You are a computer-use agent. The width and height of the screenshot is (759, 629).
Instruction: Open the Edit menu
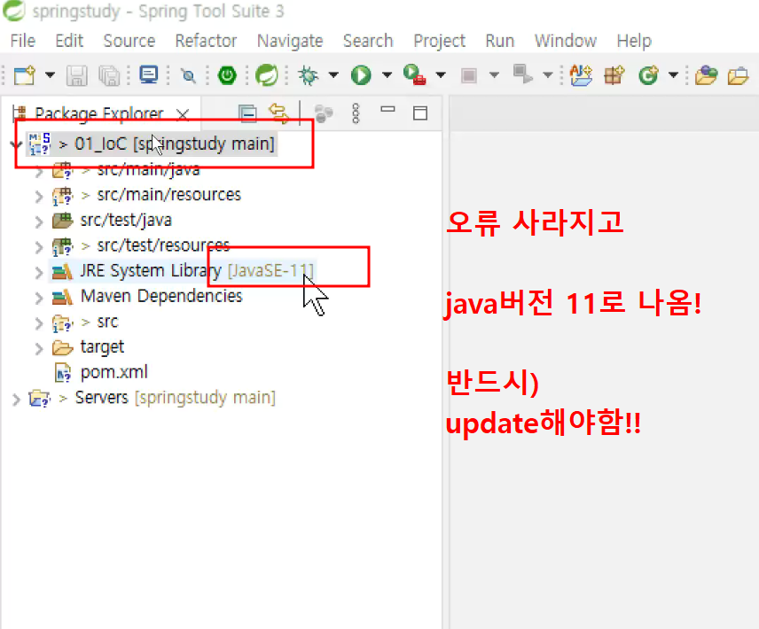coord(69,41)
